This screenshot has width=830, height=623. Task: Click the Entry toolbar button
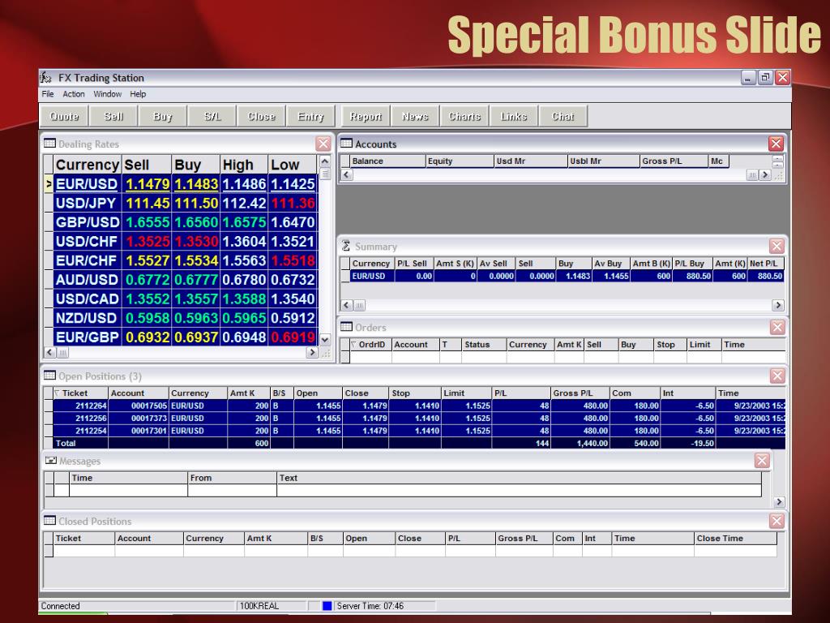tap(310, 116)
